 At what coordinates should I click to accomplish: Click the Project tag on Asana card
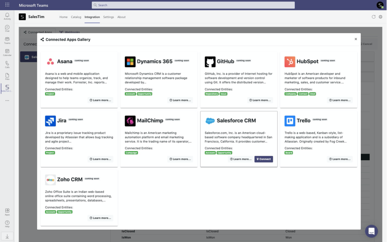[50, 94]
